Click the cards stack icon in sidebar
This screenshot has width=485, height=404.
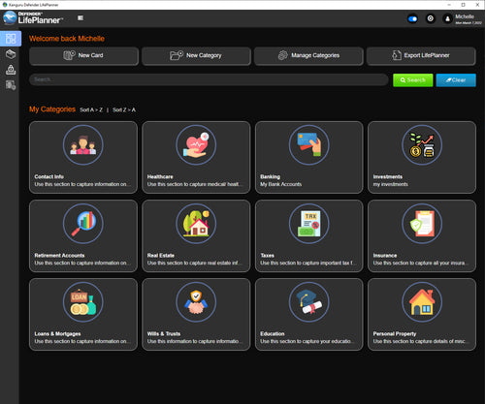pos(11,54)
